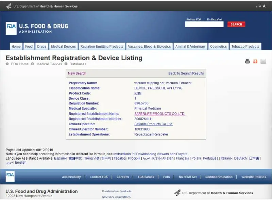Open FDA Basics footer link
Screen dimensions: 272x200
[x=146, y=177]
